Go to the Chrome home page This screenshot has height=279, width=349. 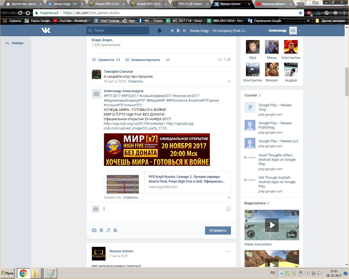pyautogui.click(x=28, y=13)
